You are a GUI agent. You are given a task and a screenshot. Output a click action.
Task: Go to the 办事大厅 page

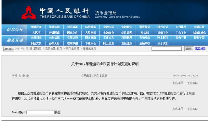pyautogui.click(x=54, y=43)
